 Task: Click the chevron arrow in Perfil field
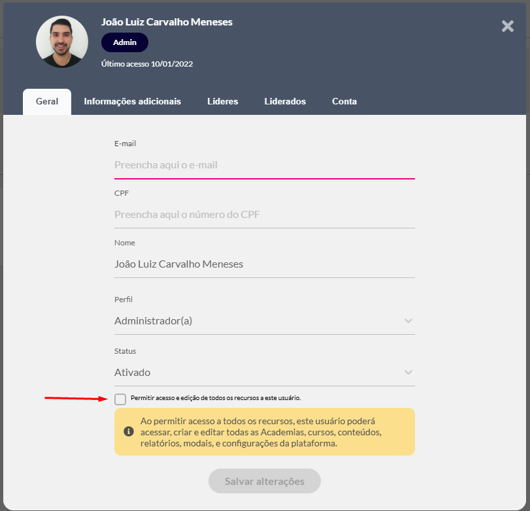[x=408, y=321]
